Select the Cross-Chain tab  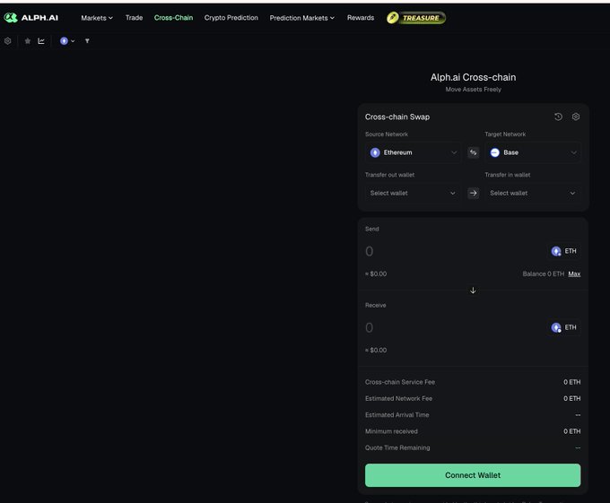[173, 18]
